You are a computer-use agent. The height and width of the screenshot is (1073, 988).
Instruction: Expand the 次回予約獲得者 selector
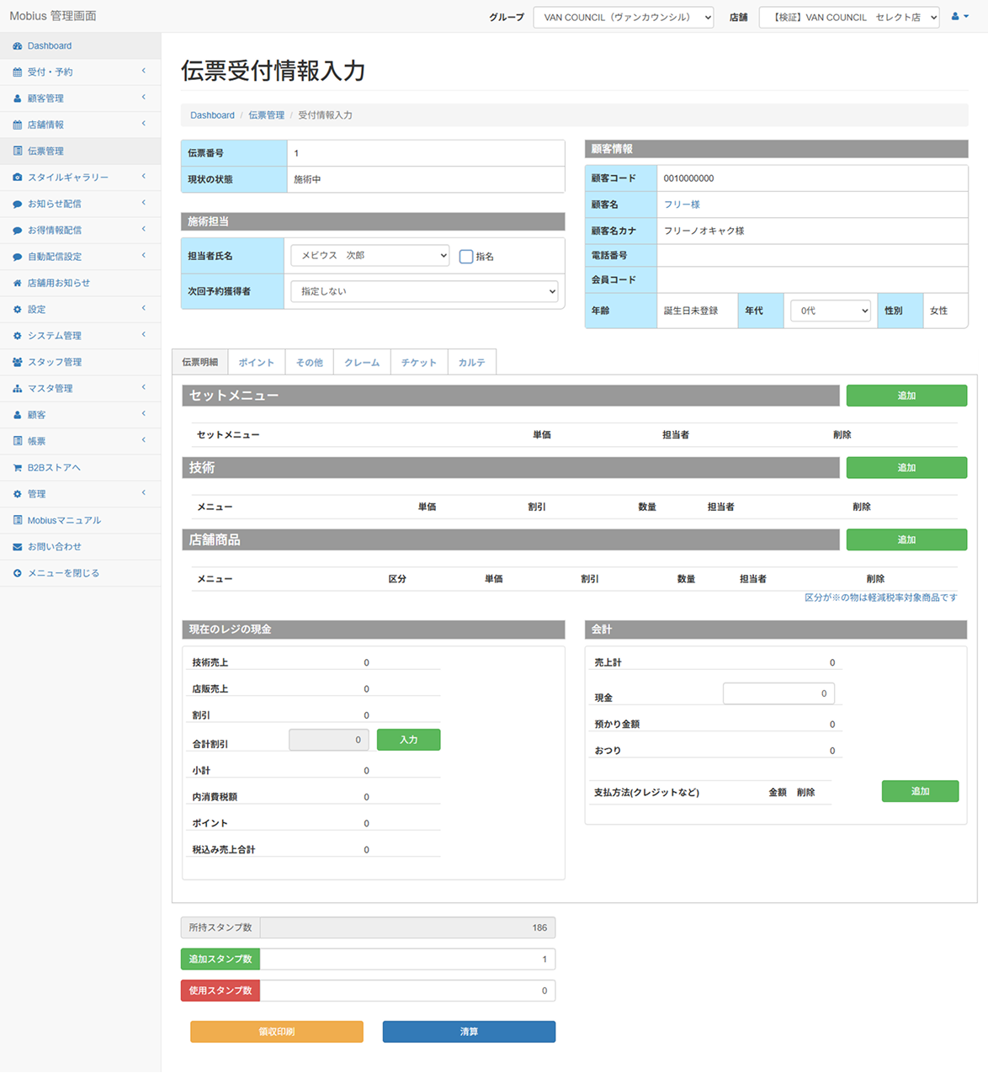click(424, 291)
